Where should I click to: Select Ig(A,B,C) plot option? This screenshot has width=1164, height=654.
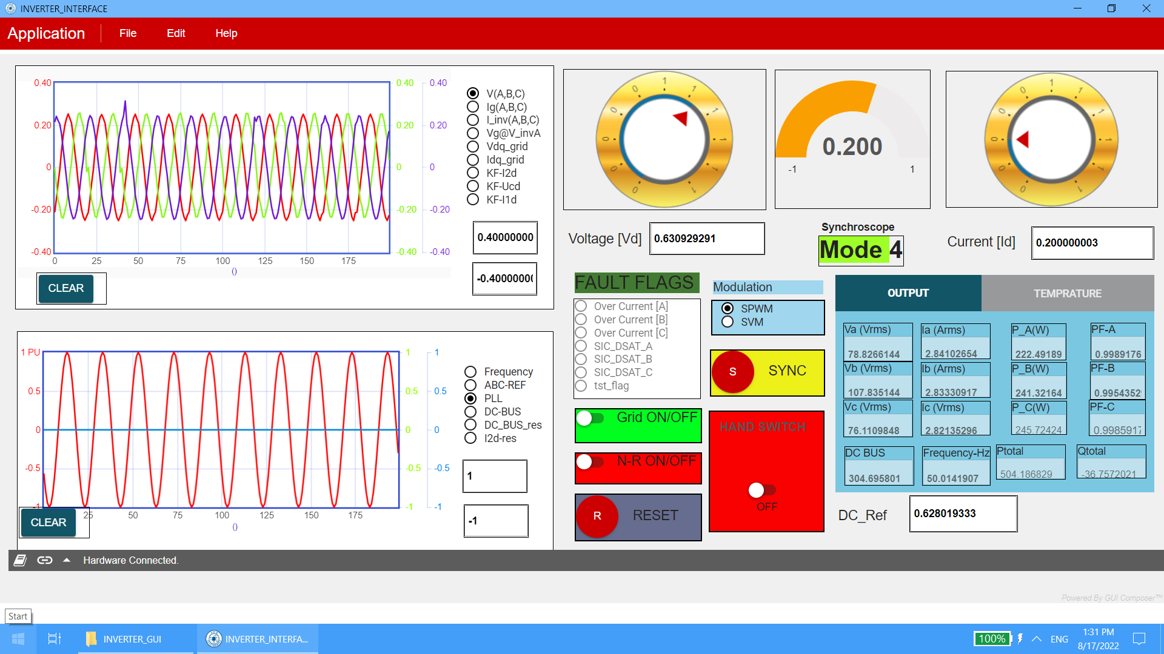[x=473, y=107]
